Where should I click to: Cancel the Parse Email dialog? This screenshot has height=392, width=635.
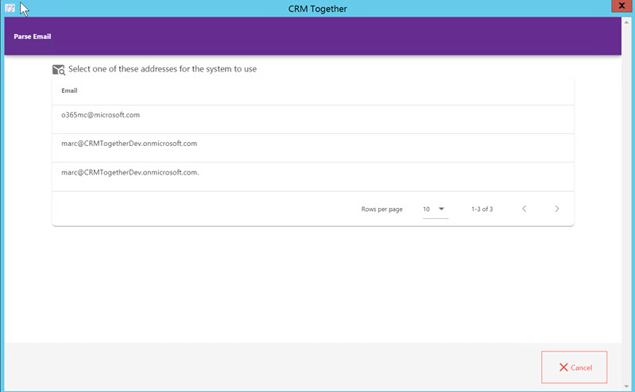[x=575, y=367]
